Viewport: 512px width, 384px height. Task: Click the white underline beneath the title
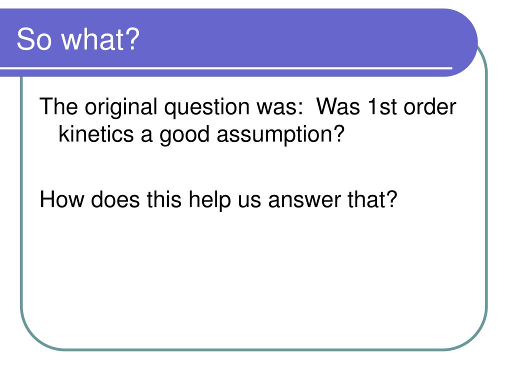(226, 68)
